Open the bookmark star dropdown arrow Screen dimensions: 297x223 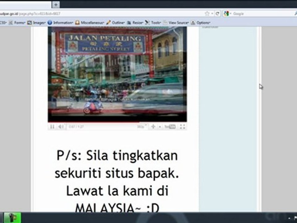coord(212,14)
